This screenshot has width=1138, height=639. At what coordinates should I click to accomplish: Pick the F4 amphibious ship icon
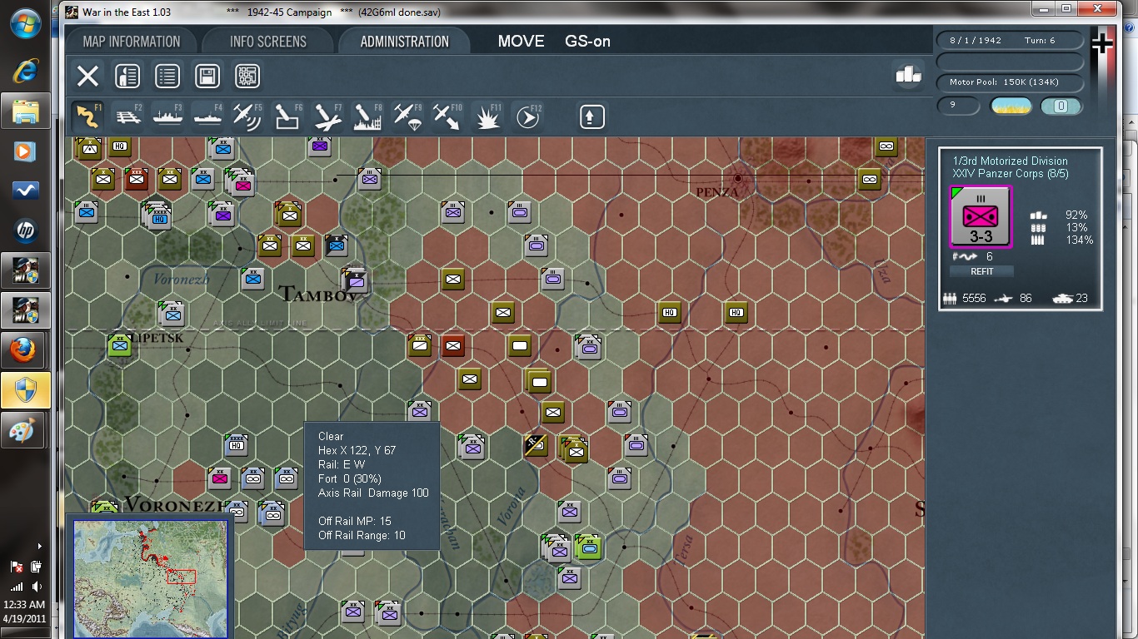coord(207,116)
